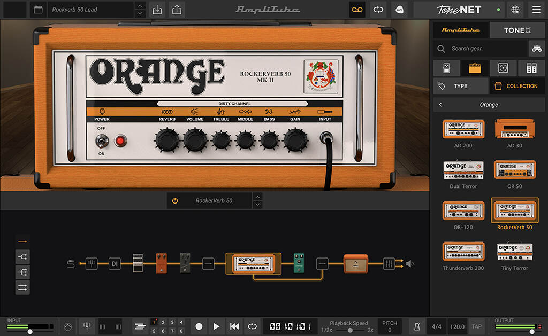Select preset slot 2 button
548x336 pixels.
pos(162,322)
